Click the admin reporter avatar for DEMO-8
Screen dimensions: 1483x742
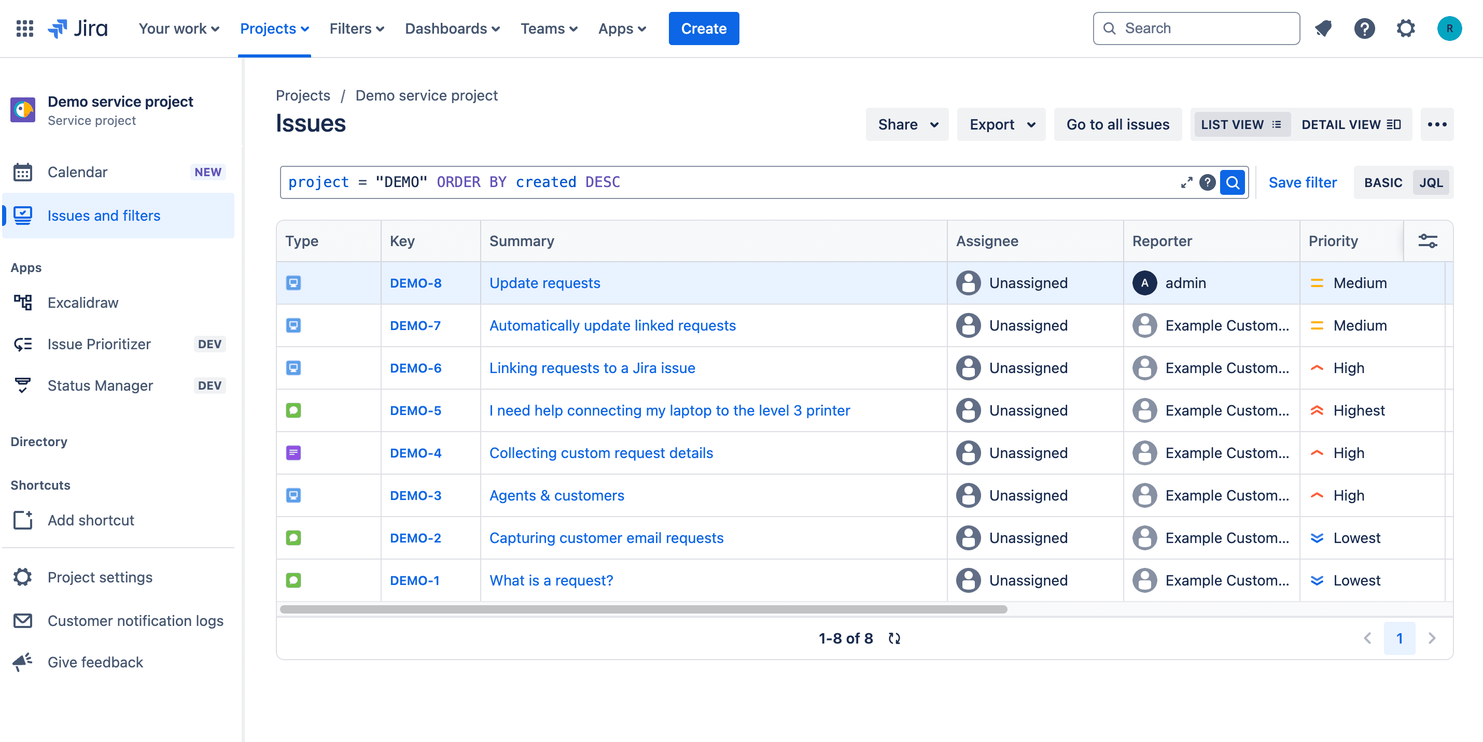pos(1144,283)
